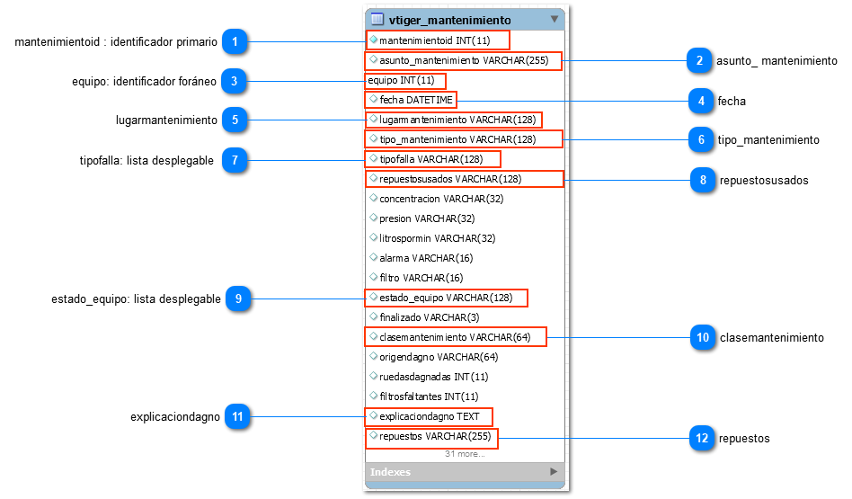Select the column text 'clasemantenimiento VARCHAR(64)'
This screenshot has height=499, width=852.
[455, 337]
